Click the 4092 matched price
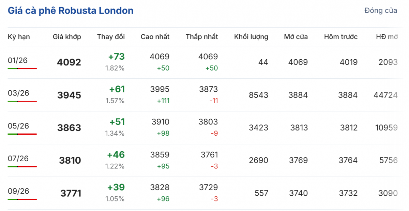 69,62
